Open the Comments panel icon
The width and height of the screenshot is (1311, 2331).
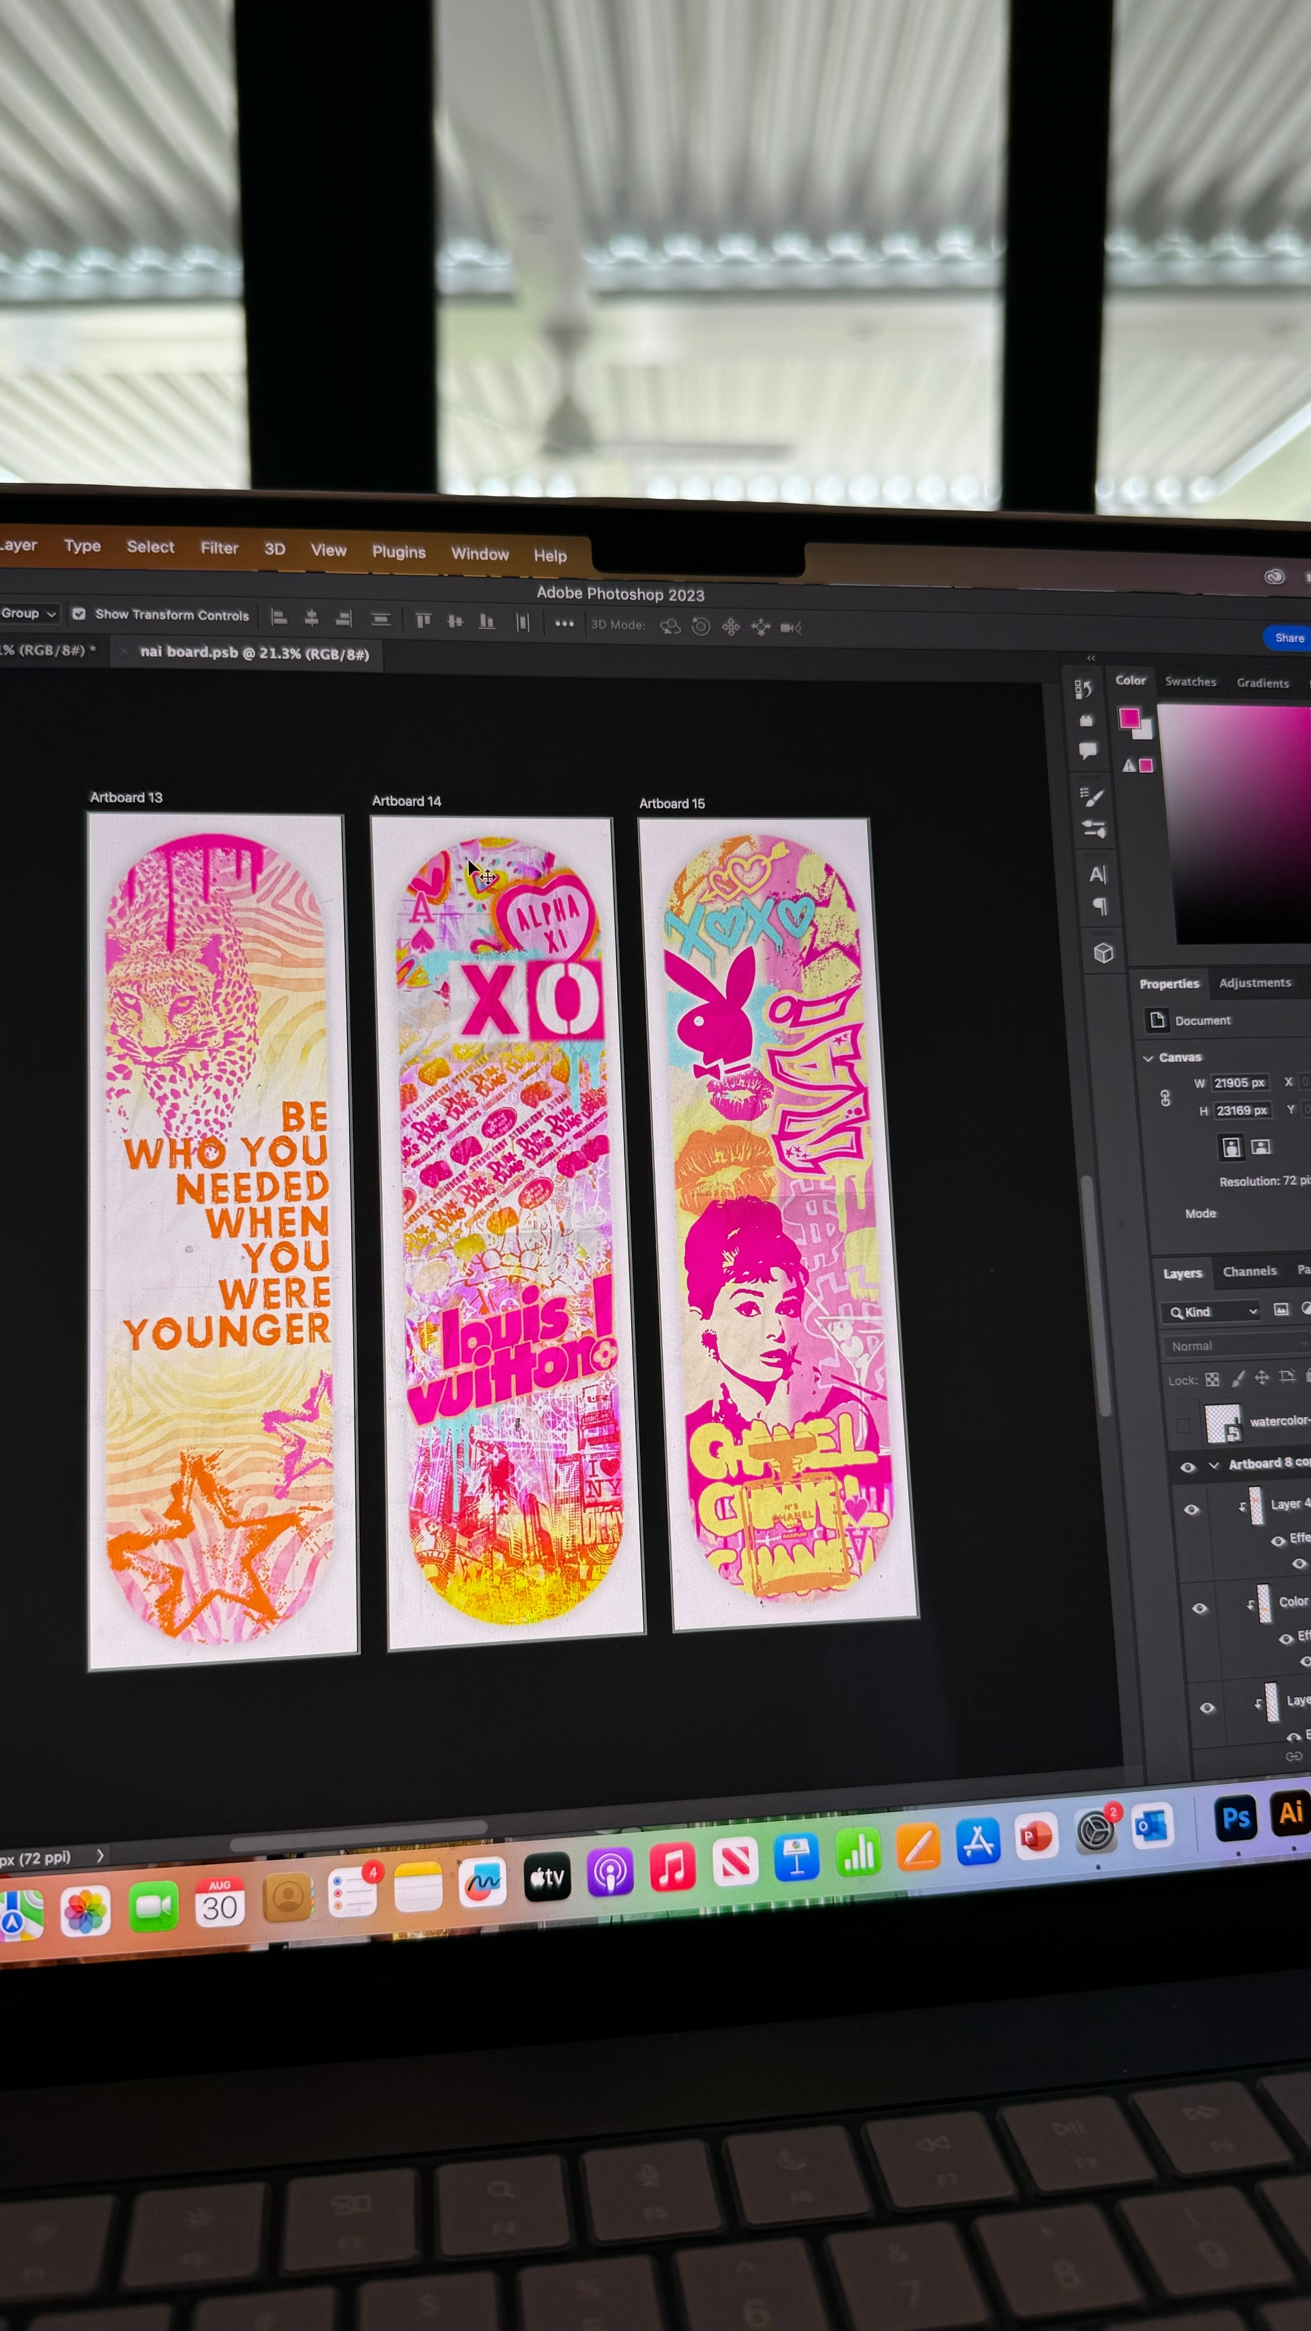[1087, 750]
